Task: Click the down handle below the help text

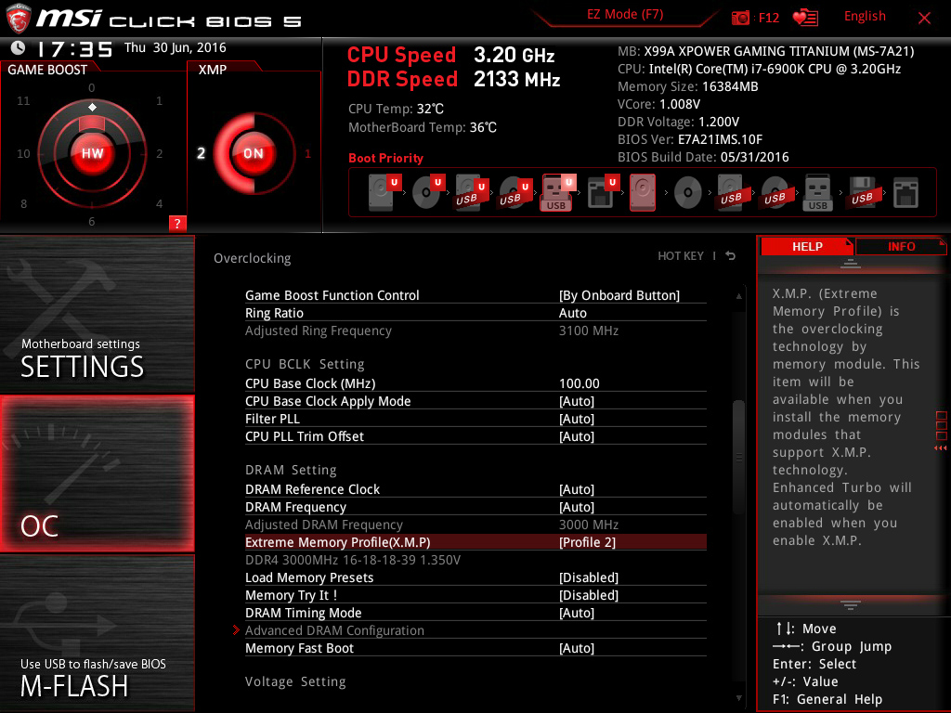Action: (x=851, y=604)
